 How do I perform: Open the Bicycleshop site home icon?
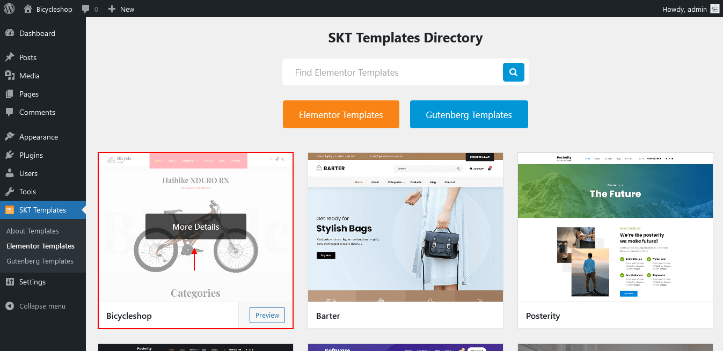click(28, 9)
